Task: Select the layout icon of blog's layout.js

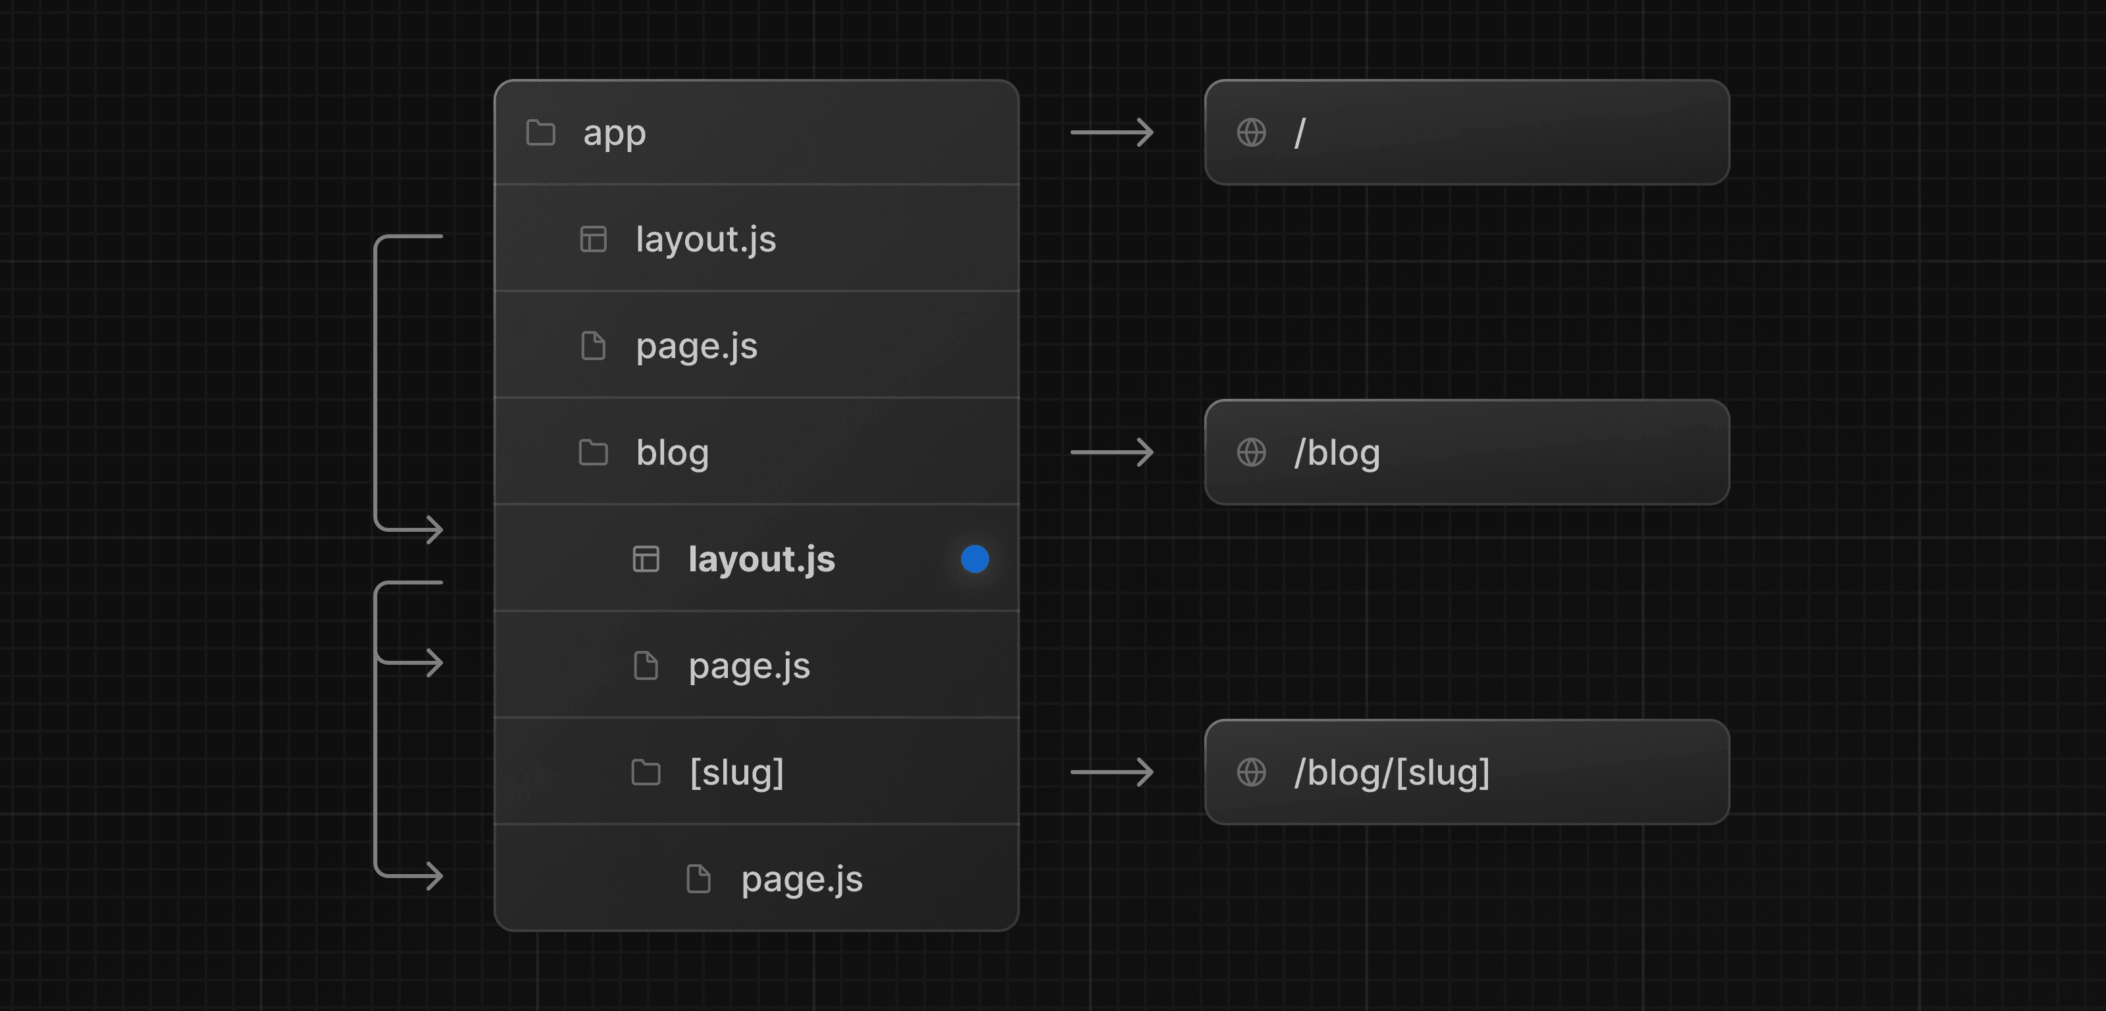Action: [646, 559]
